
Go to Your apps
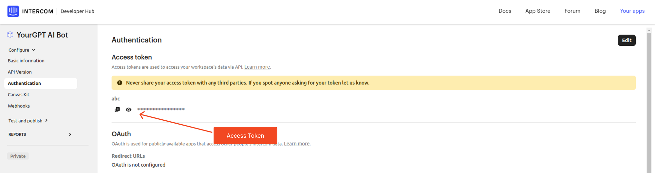click(632, 11)
